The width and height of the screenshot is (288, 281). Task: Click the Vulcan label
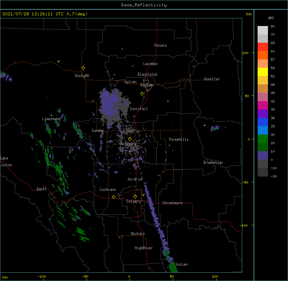[x=182, y=264]
